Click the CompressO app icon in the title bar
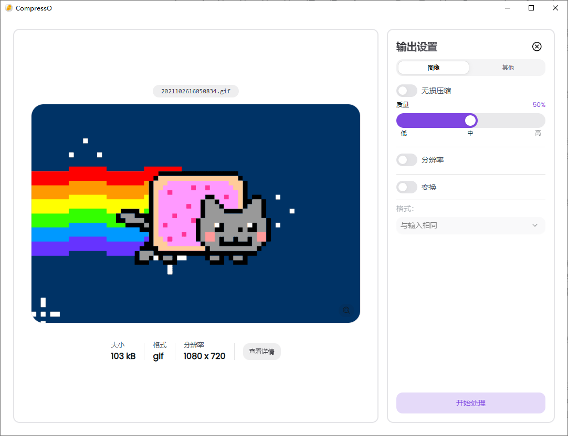The height and width of the screenshot is (436, 568). [x=9, y=8]
